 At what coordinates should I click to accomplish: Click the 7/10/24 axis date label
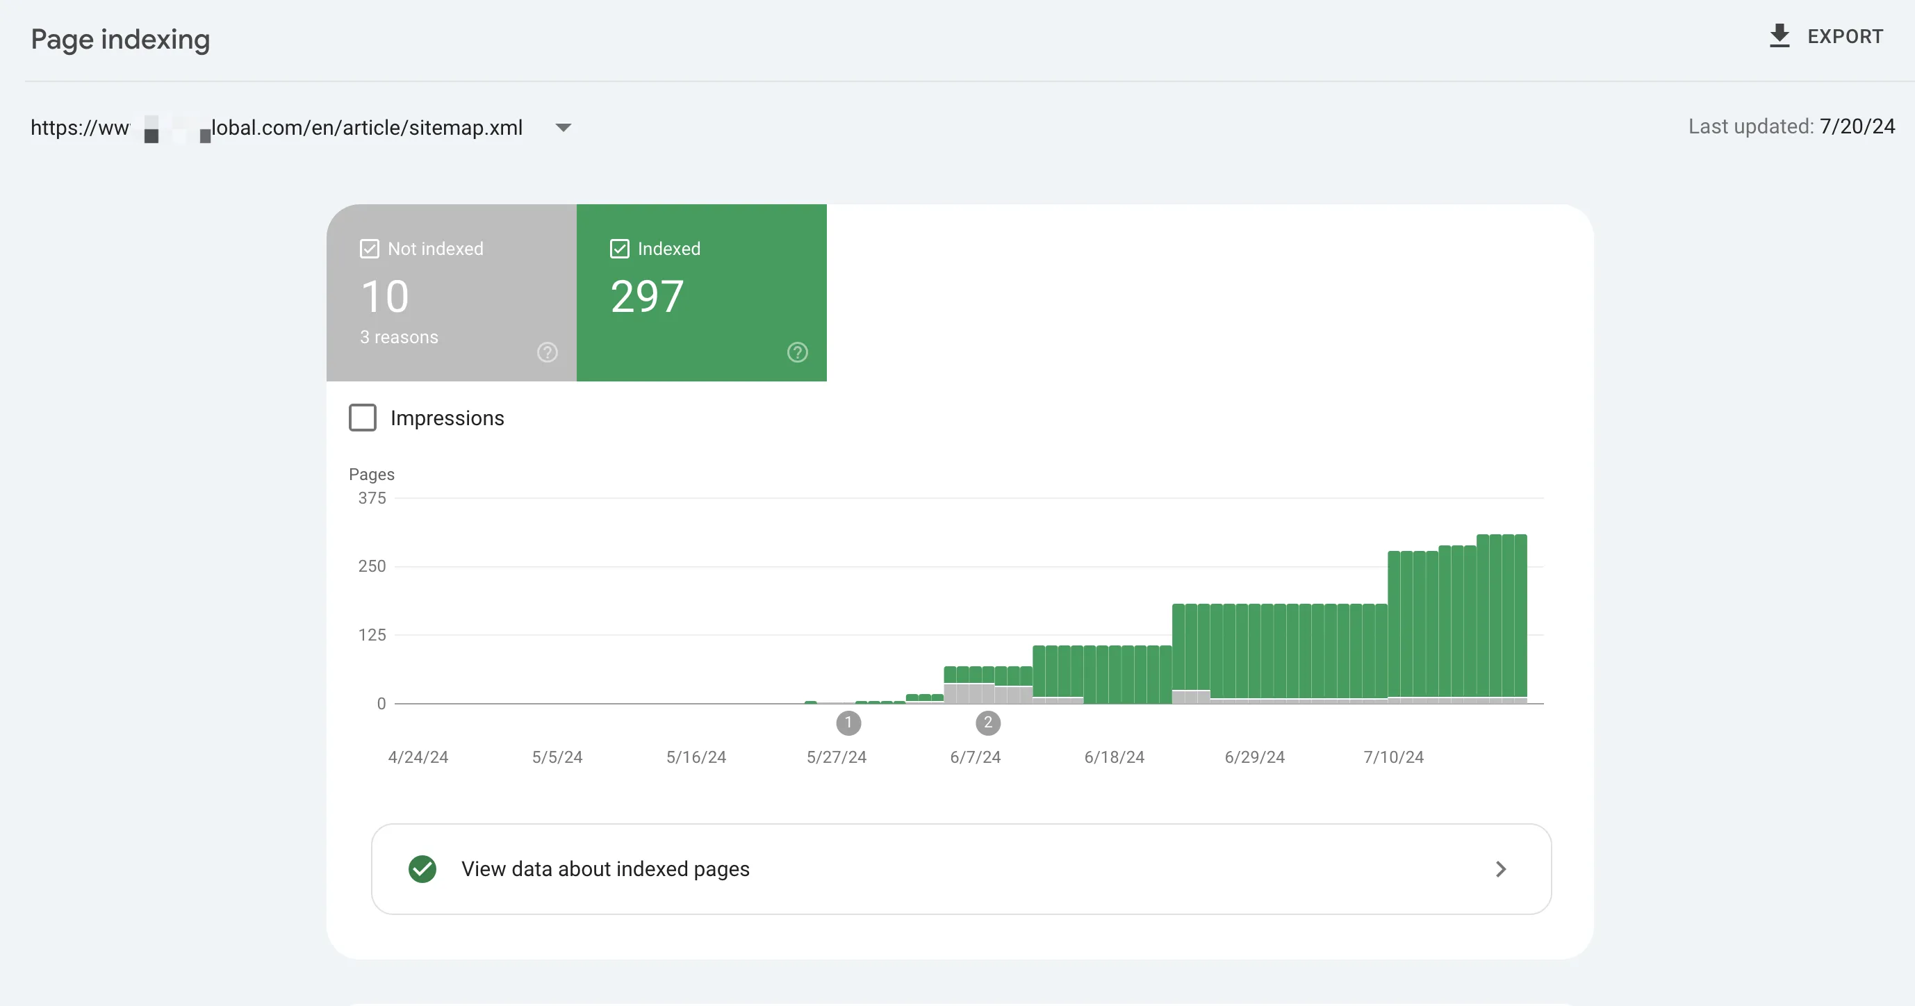point(1393,757)
